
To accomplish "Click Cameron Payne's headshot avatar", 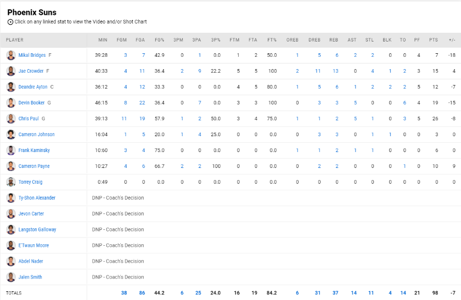I will 11,166.
